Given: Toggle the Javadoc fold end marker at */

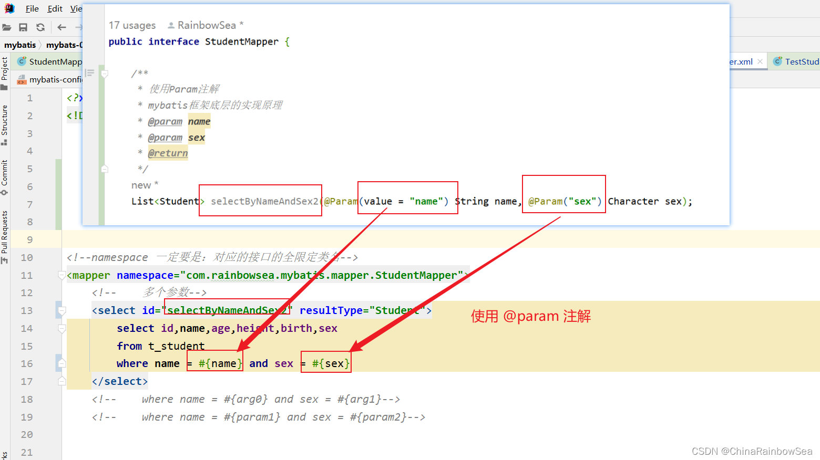Looking at the screenshot, I should pos(105,169).
